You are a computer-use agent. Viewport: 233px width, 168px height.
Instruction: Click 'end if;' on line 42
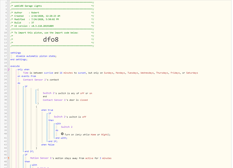tap(53, 141)
